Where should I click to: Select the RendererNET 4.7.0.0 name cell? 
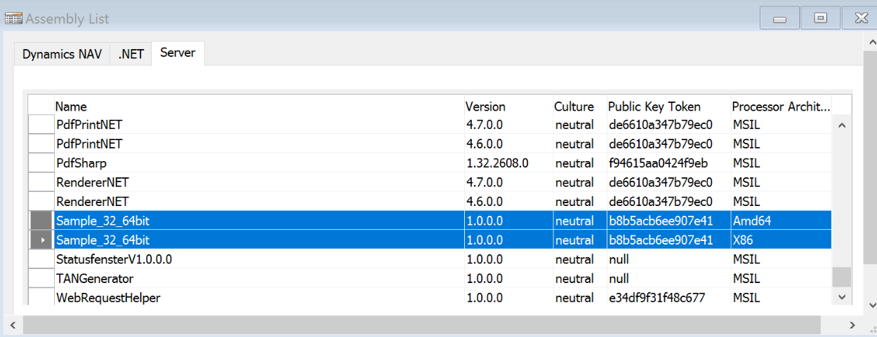coord(259,182)
